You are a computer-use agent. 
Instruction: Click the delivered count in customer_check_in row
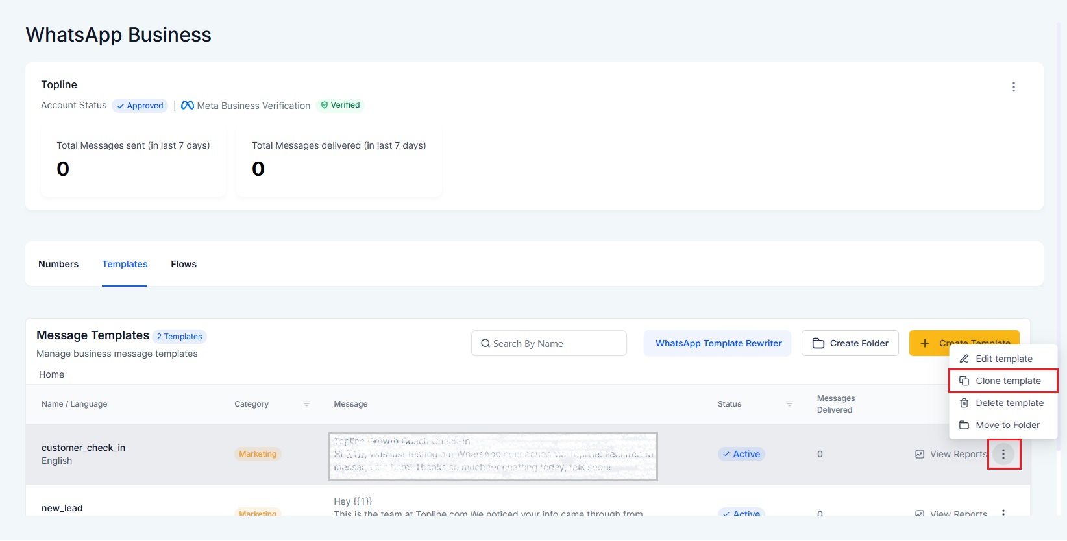820,454
